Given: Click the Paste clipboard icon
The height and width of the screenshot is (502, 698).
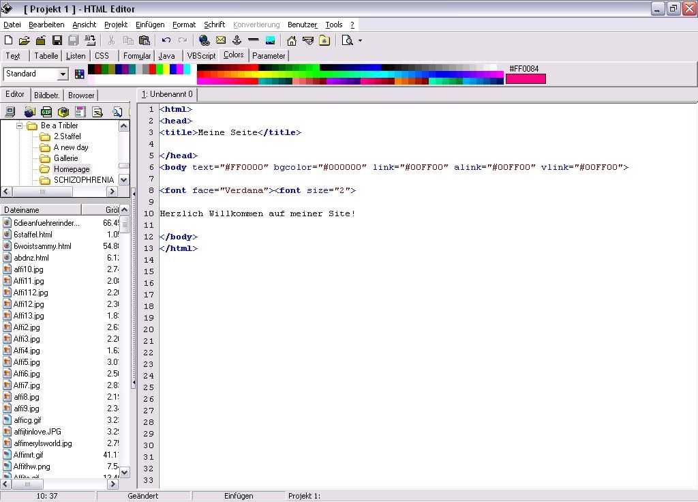Looking at the screenshot, I should (x=145, y=40).
